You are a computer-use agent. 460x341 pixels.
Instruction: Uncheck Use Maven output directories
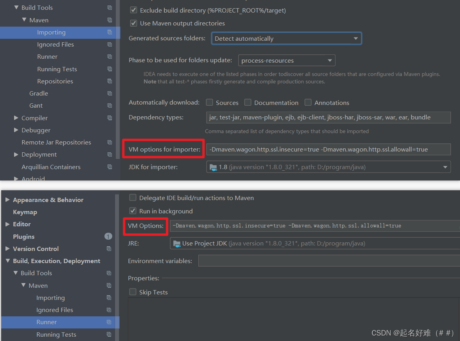[133, 23]
